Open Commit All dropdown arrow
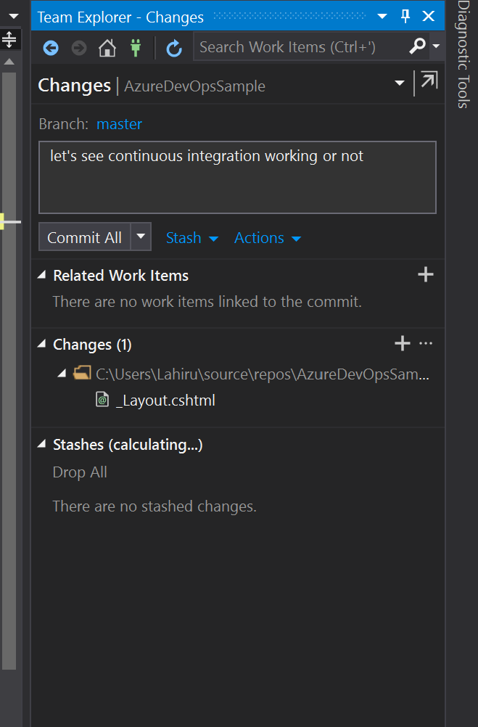This screenshot has width=478, height=727. tap(141, 237)
